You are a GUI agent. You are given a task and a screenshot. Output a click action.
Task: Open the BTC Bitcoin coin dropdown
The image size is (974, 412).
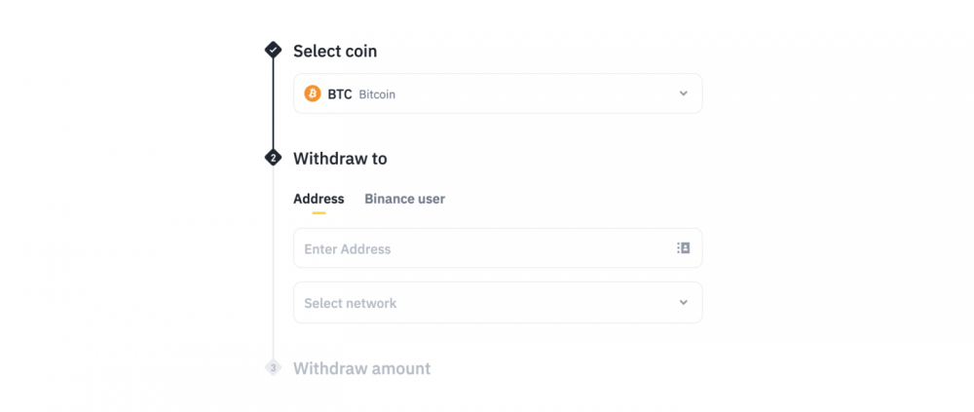pyautogui.click(x=498, y=94)
